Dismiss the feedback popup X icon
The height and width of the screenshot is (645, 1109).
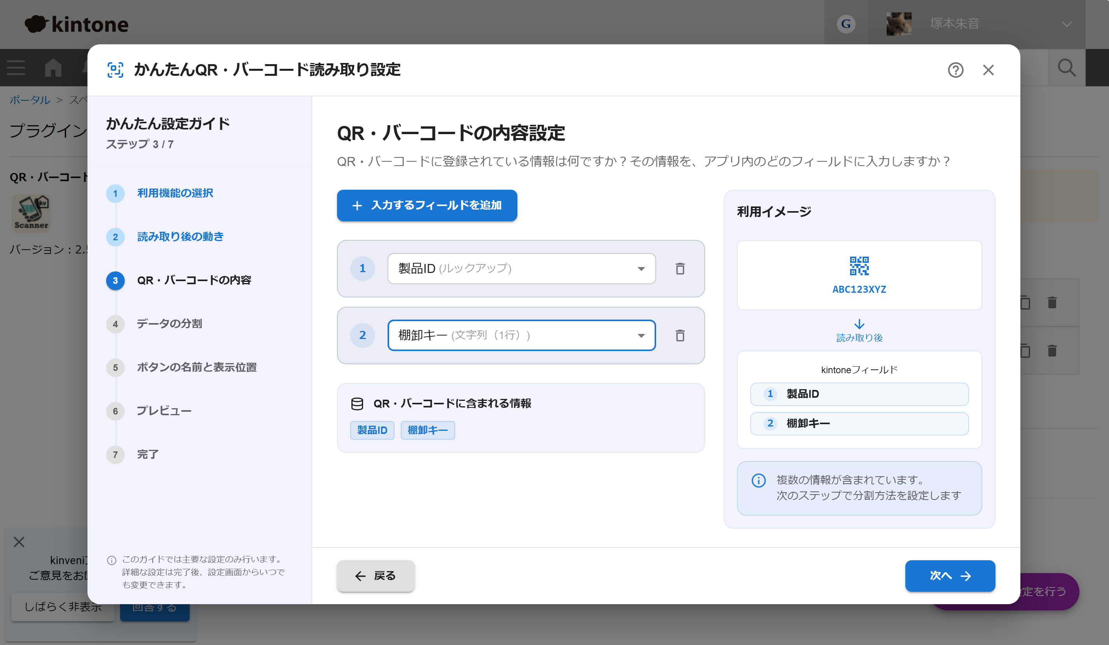19,542
